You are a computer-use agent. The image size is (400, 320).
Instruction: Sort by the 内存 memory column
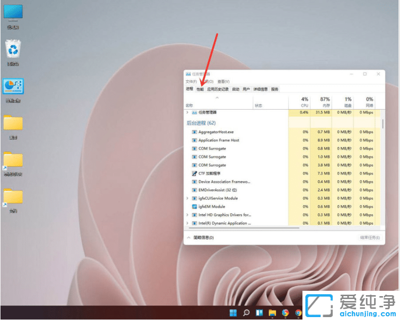coord(323,102)
